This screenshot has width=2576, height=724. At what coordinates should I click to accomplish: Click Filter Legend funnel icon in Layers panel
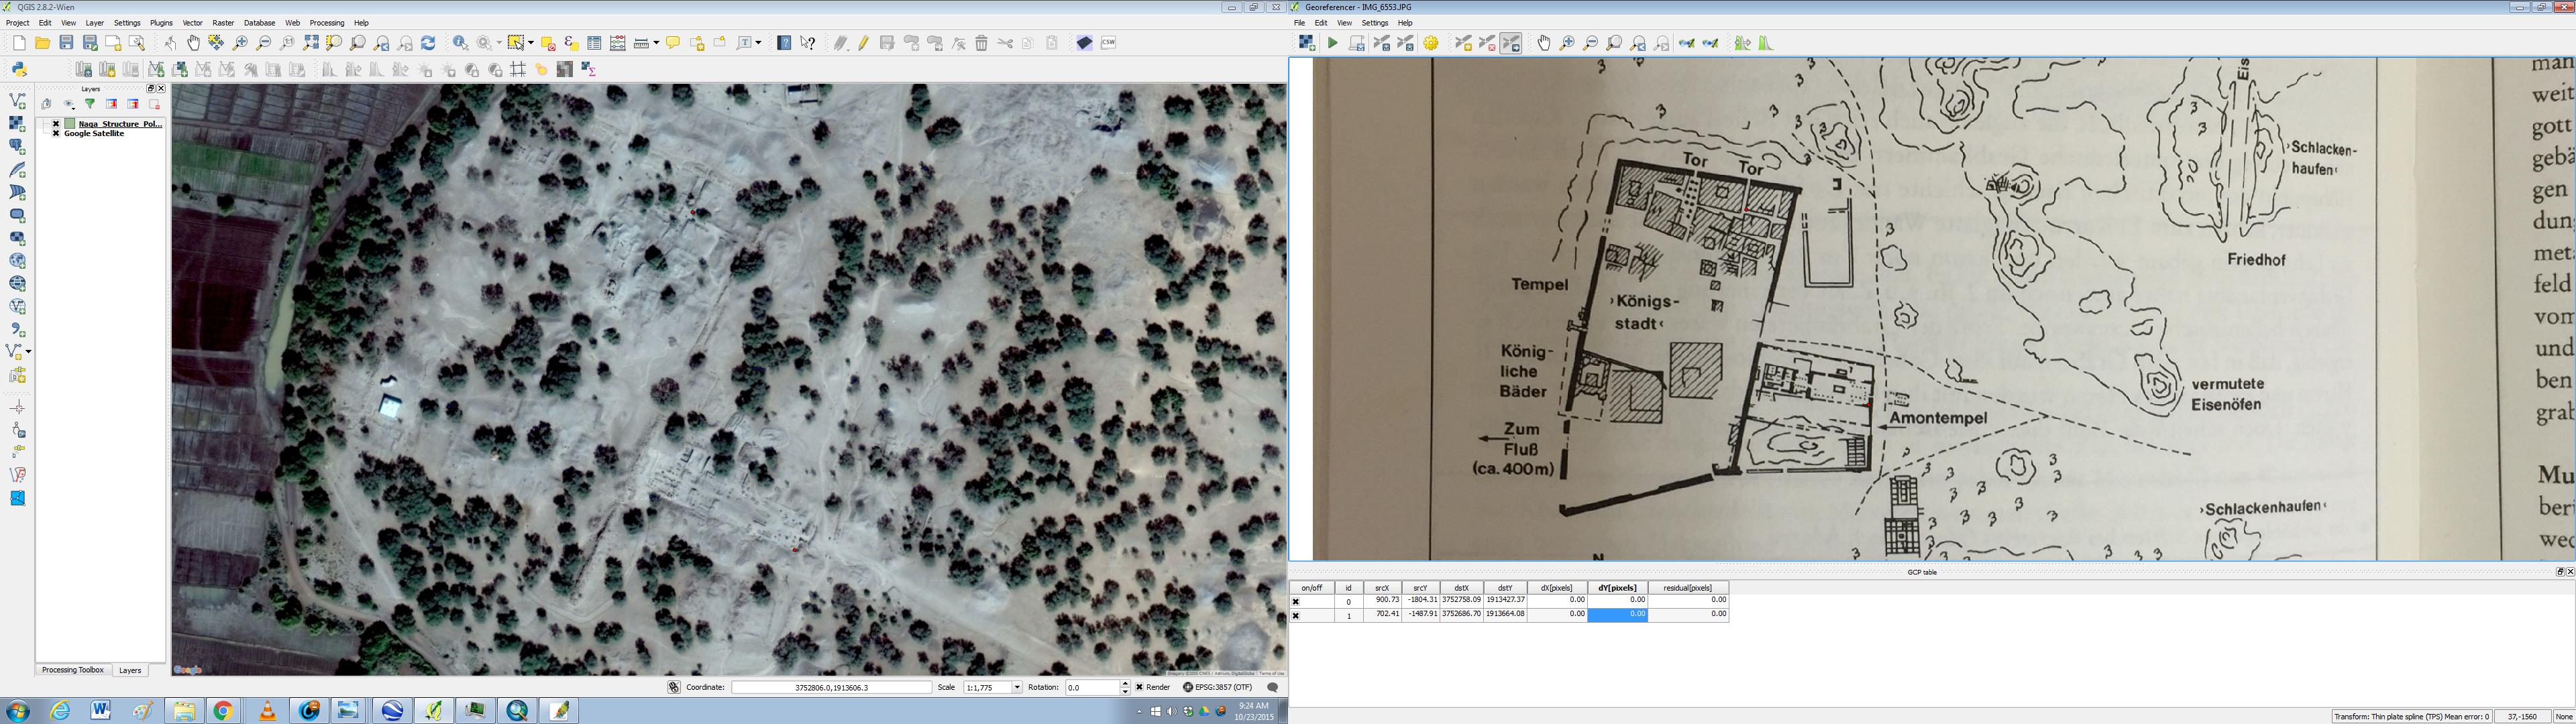click(x=90, y=104)
